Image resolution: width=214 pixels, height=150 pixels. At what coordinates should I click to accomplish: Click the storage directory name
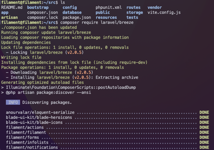(x=135, y=13)
